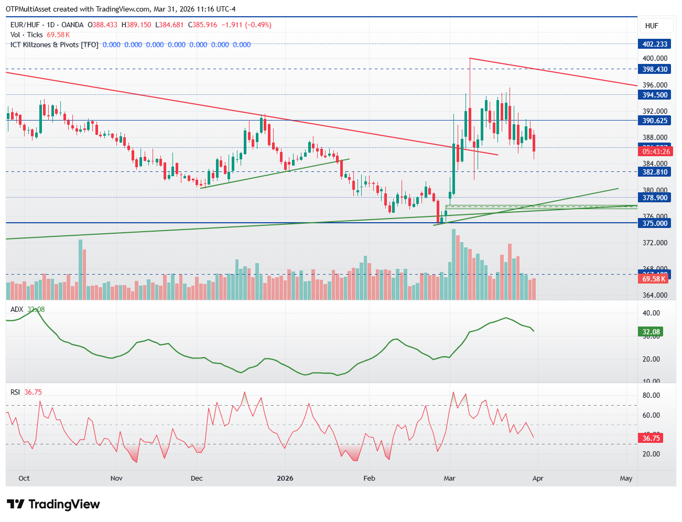Open the HUF currency selector
This screenshot has height=522, width=682.
tap(652, 26)
